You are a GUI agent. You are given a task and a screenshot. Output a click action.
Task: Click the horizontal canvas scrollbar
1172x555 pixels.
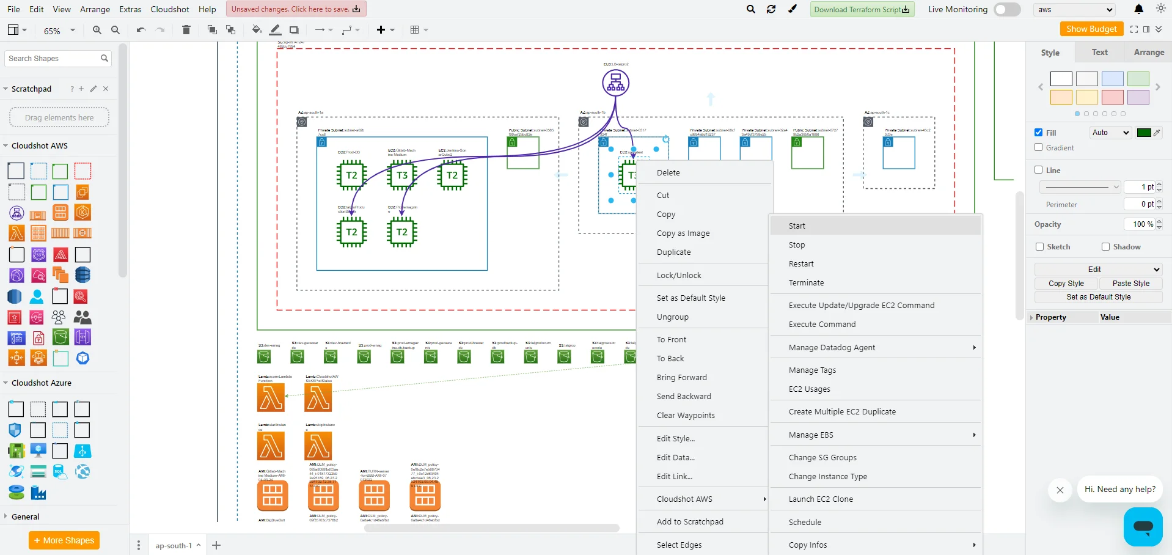[x=491, y=528]
